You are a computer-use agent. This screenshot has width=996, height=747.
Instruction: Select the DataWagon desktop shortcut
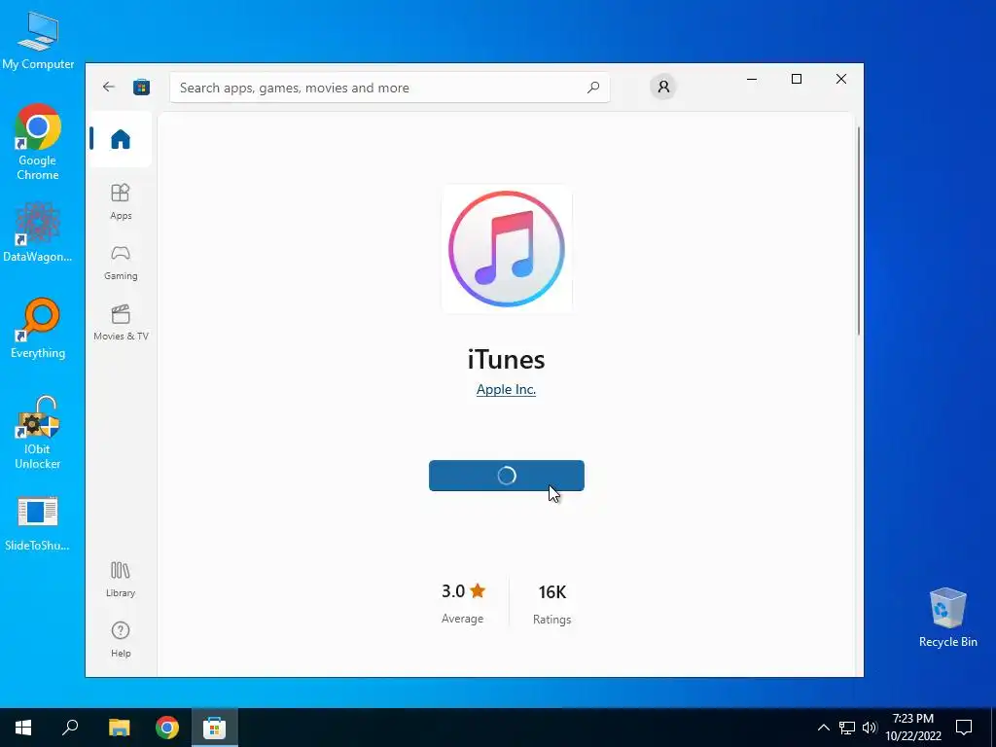point(38,231)
